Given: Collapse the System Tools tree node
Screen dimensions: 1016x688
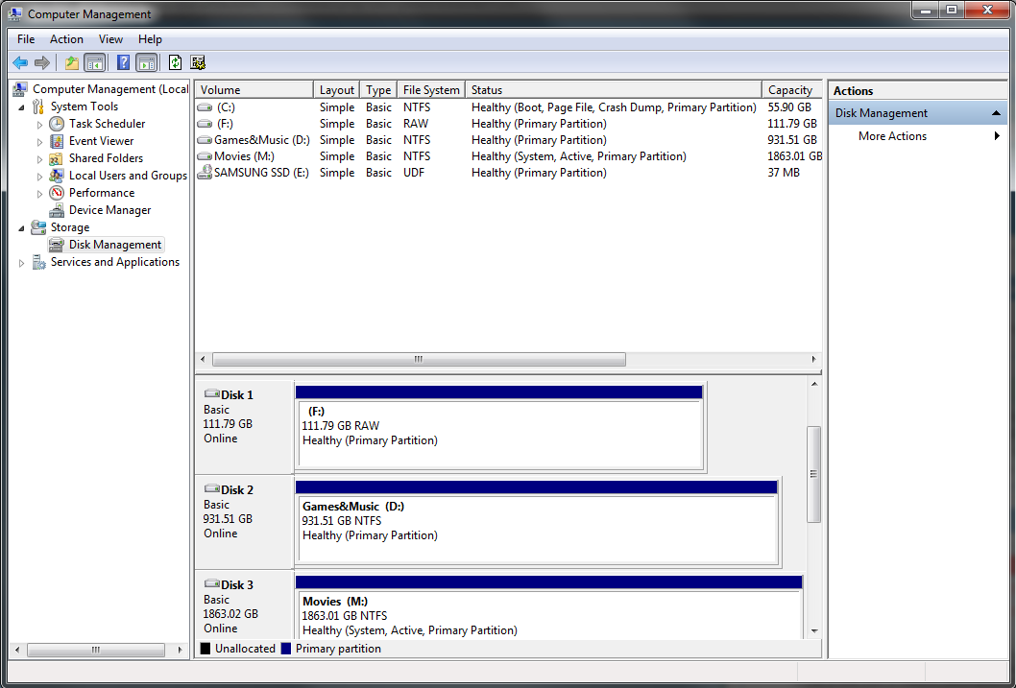Looking at the screenshot, I should 21,107.
